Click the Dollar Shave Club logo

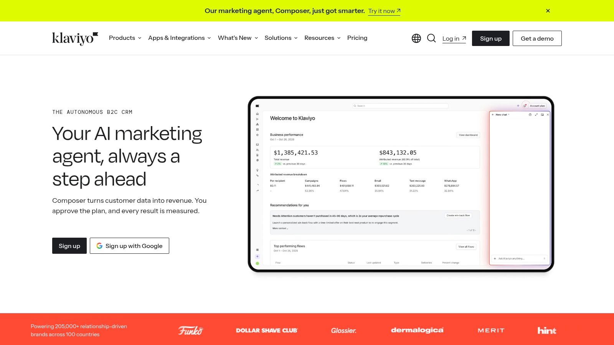[x=267, y=330]
